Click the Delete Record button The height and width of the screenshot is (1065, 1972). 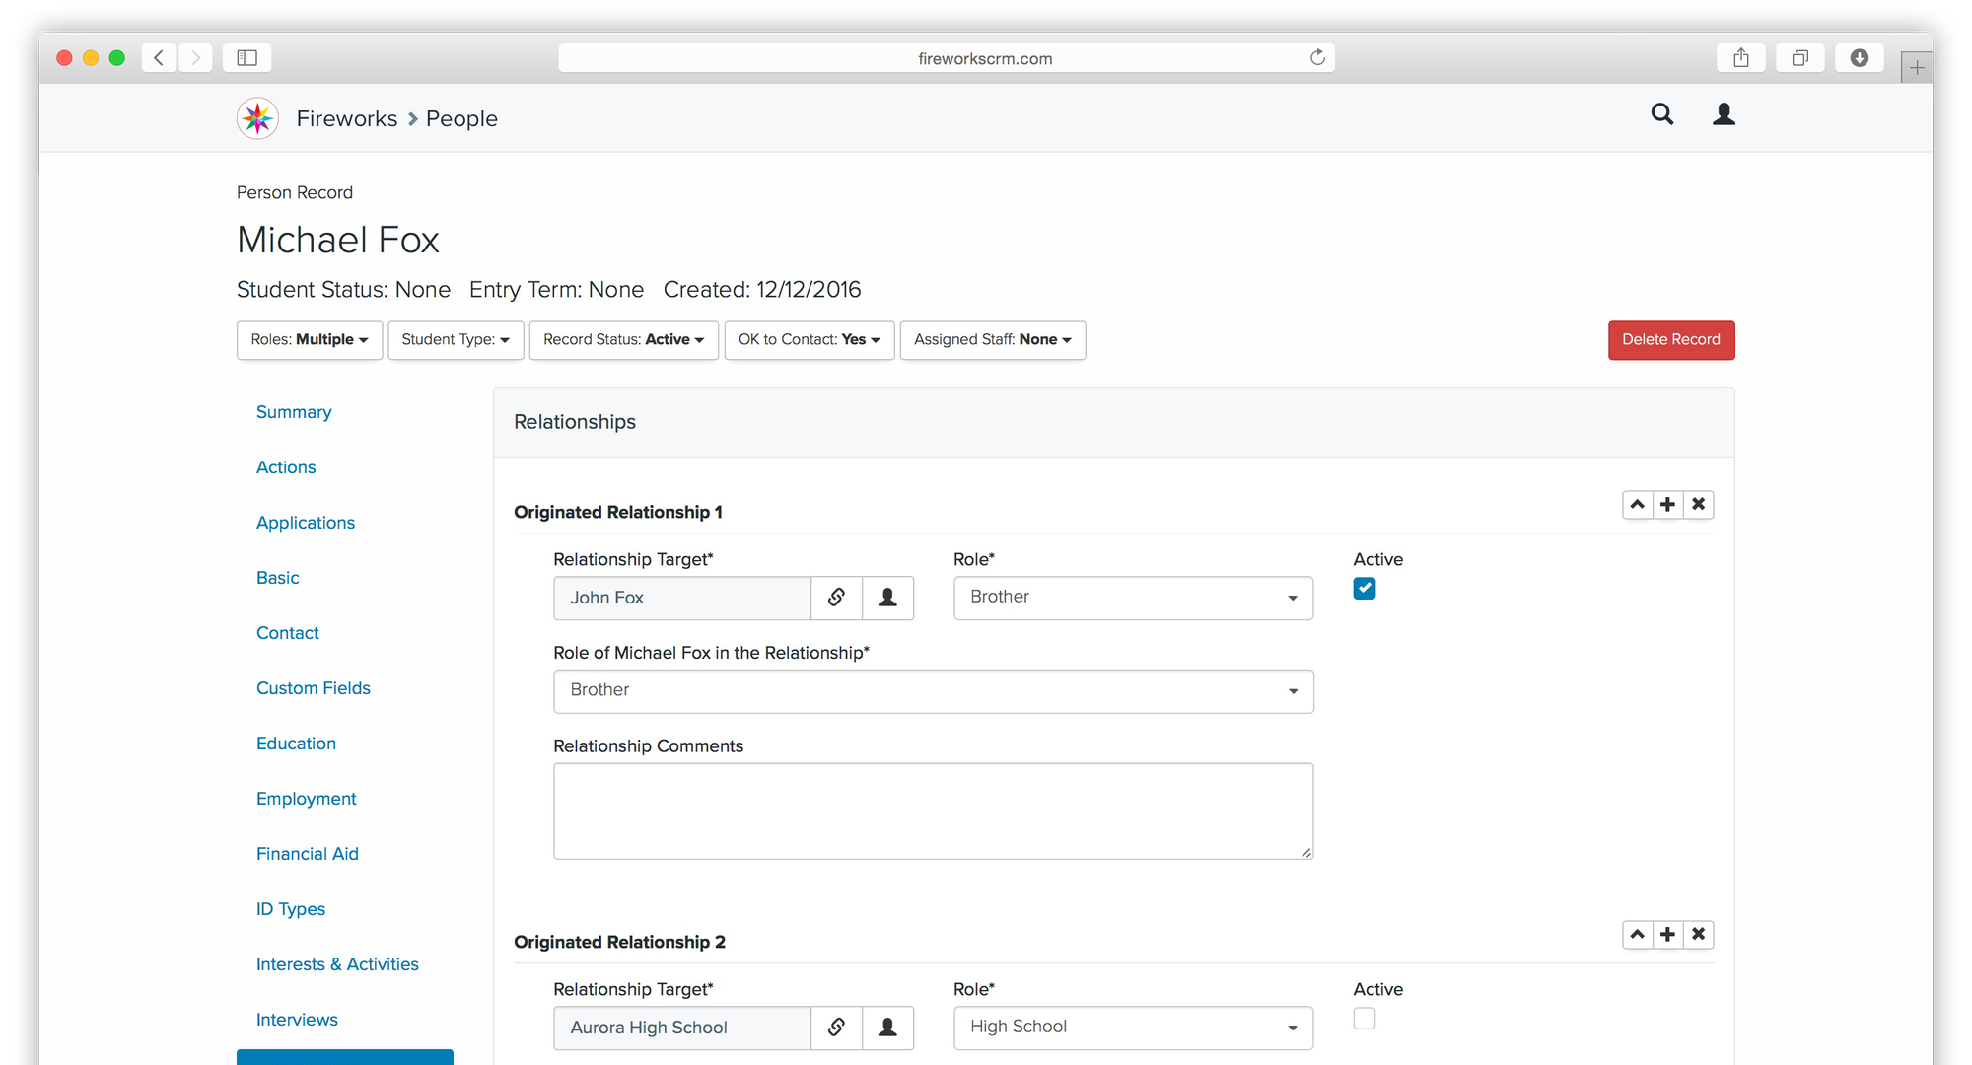pos(1671,340)
